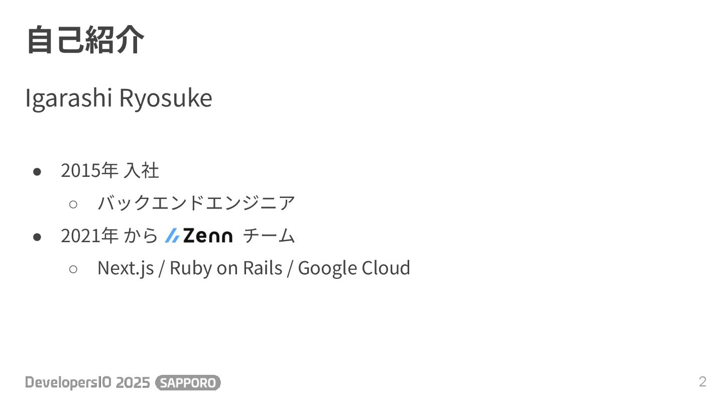Click the Zenn wordmark text
Screen dimensions: 723x407
click(208, 235)
